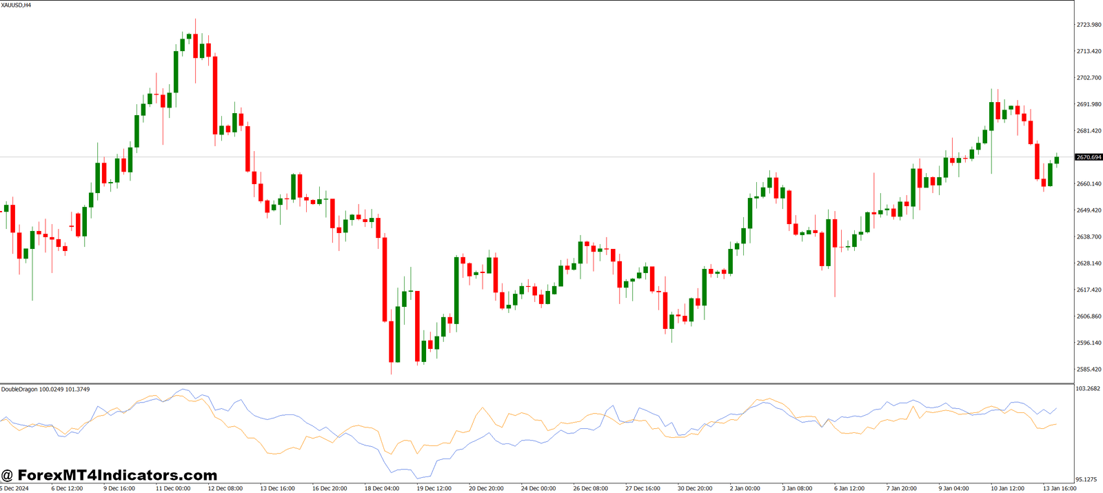The height and width of the screenshot is (493, 1103).
Task: Select the 18 Dec 04:00 time marker
Action: tap(381, 488)
